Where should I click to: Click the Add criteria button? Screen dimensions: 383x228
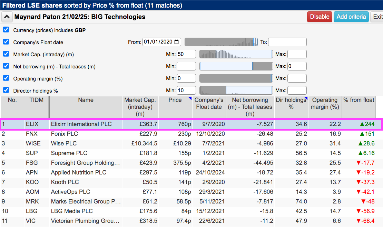[351, 17]
